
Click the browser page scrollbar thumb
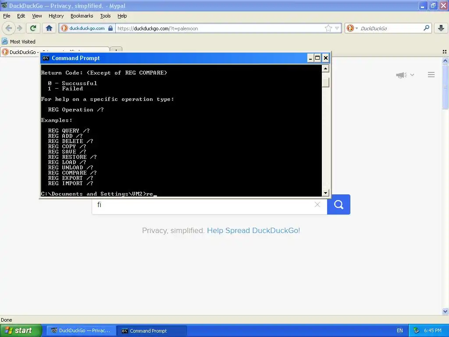(x=445, y=87)
